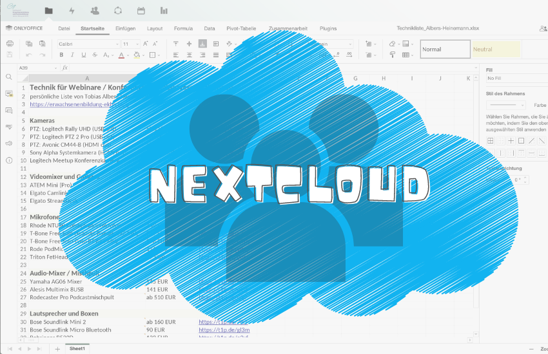Open the Spell checking icon in the left sidebar
Image resolution: width=548 pixels, height=354 pixels.
[9, 127]
